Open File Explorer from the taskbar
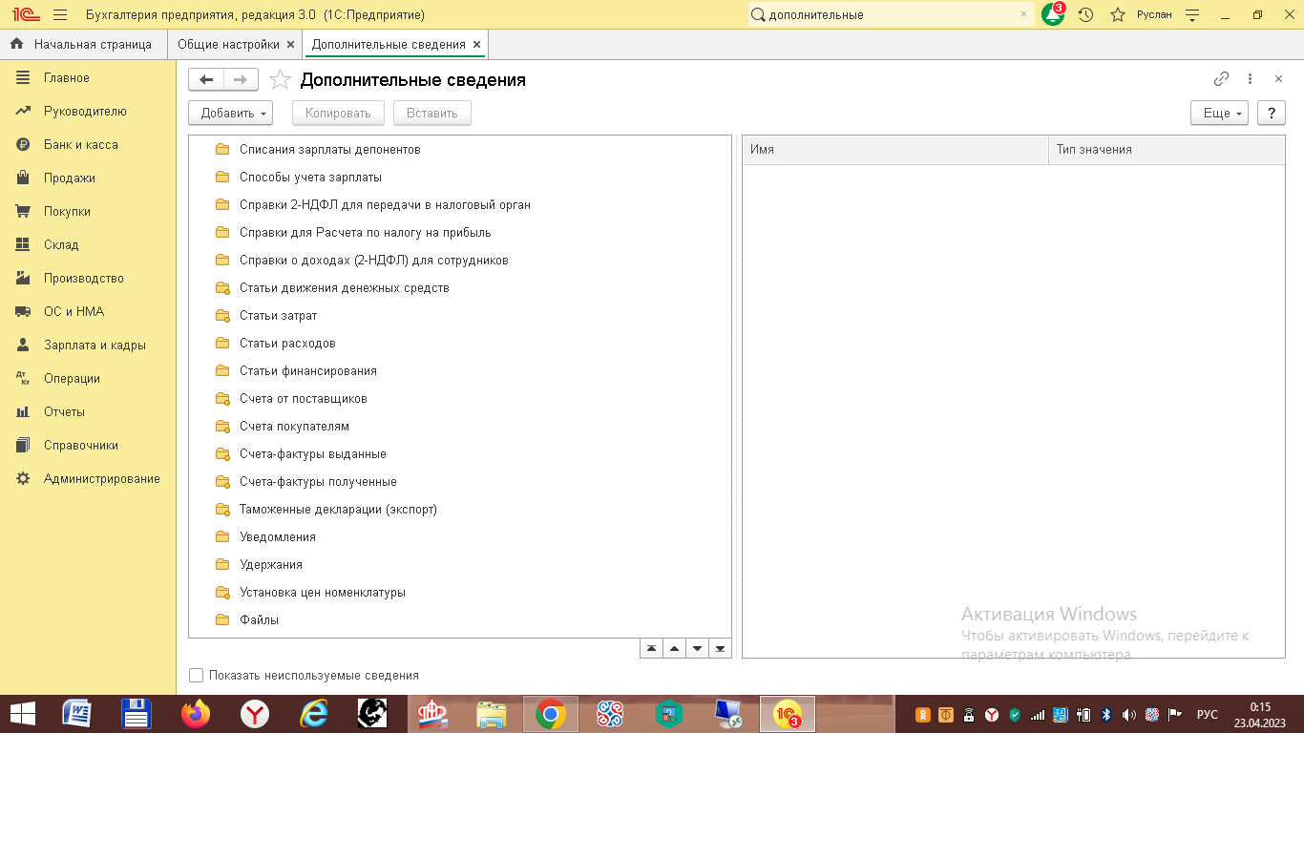Viewport: 1304px width, 859px height. pyautogui.click(x=492, y=714)
